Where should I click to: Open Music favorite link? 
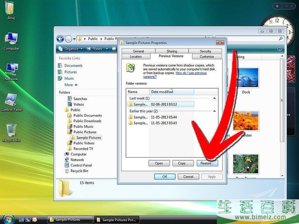point(66,78)
